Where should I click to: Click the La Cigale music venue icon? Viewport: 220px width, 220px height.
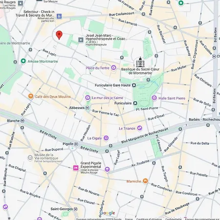click(106, 138)
